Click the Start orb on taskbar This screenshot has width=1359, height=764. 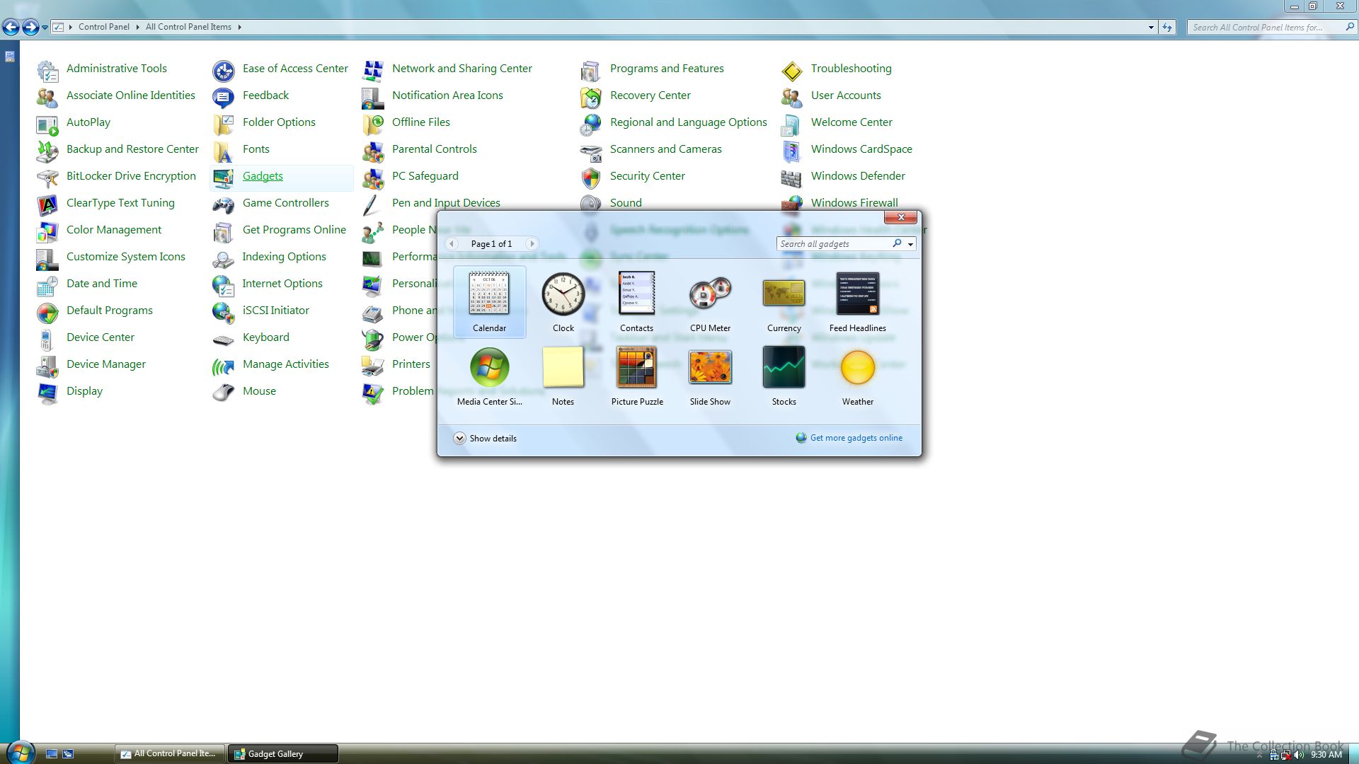[20, 752]
